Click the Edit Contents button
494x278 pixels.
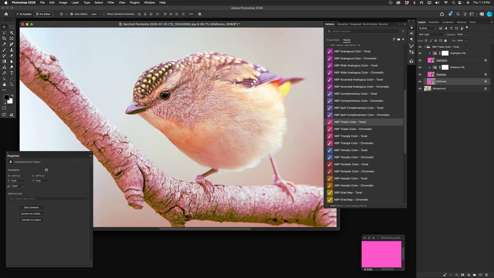31,208
